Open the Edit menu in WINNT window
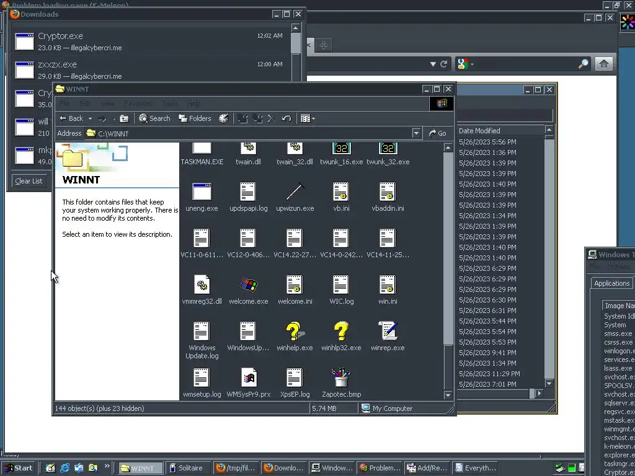Viewport: 635px width, 476px height. click(84, 104)
